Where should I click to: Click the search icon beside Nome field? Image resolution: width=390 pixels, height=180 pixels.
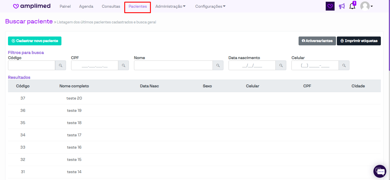coord(218,65)
